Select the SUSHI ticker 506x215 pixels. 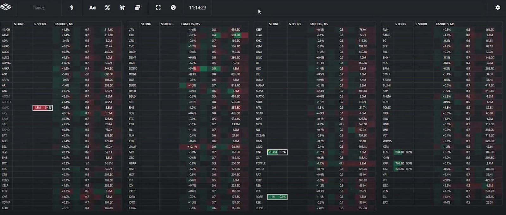click(x=386, y=85)
